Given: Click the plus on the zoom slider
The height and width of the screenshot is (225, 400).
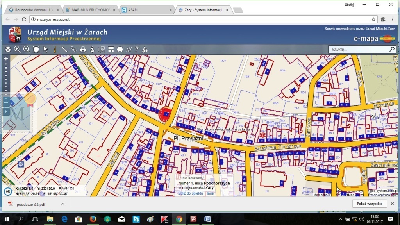Looking at the screenshot, I should (6, 59).
